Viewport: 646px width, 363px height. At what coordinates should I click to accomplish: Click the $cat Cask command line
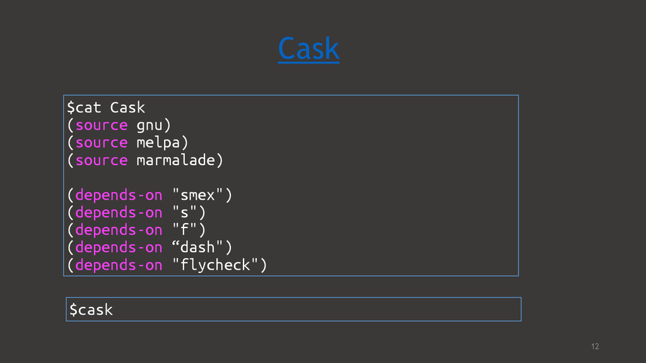(x=106, y=108)
